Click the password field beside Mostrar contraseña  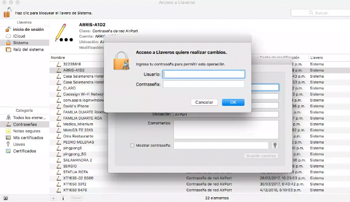pyautogui.click(x=221, y=146)
